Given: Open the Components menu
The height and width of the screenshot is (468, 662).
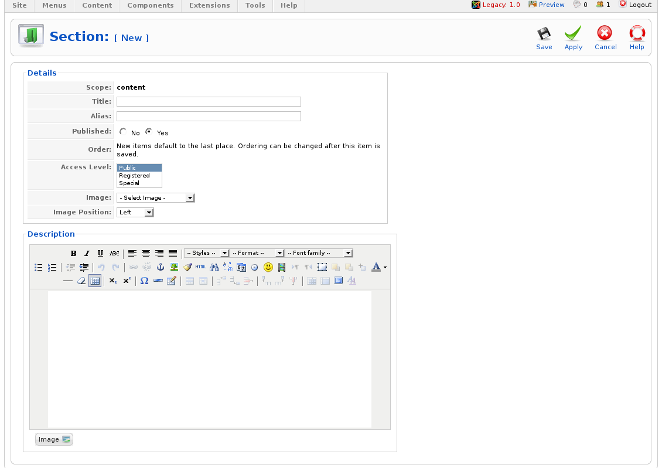Looking at the screenshot, I should (151, 5).
